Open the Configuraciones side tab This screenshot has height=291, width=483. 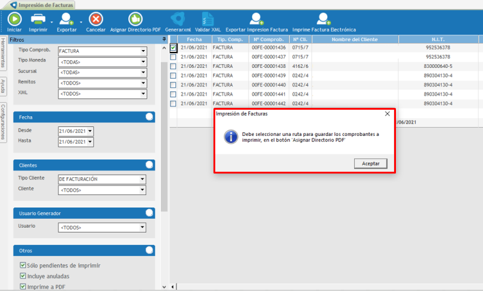3,122
